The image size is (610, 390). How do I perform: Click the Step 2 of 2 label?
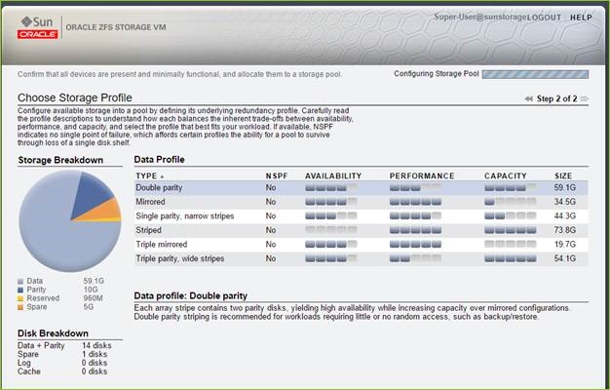click(556, 98)
